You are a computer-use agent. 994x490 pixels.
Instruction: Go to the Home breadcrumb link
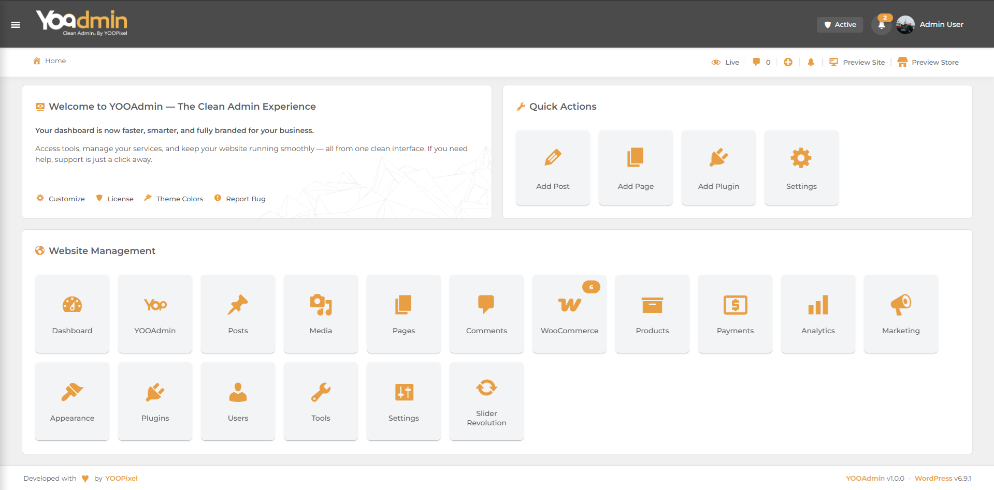pos(55,61)
